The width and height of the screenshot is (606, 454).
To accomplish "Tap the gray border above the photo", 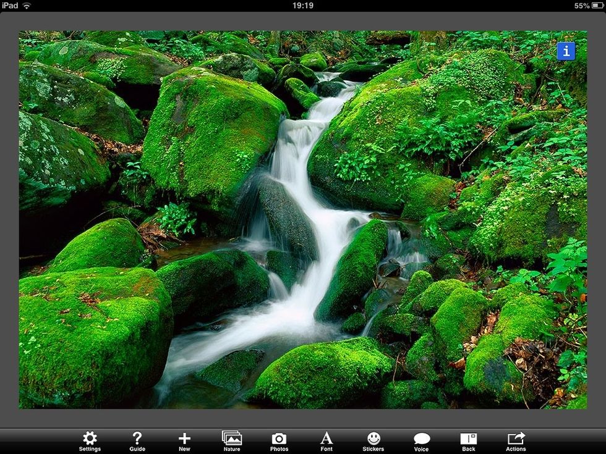I will tap(303, 22).
